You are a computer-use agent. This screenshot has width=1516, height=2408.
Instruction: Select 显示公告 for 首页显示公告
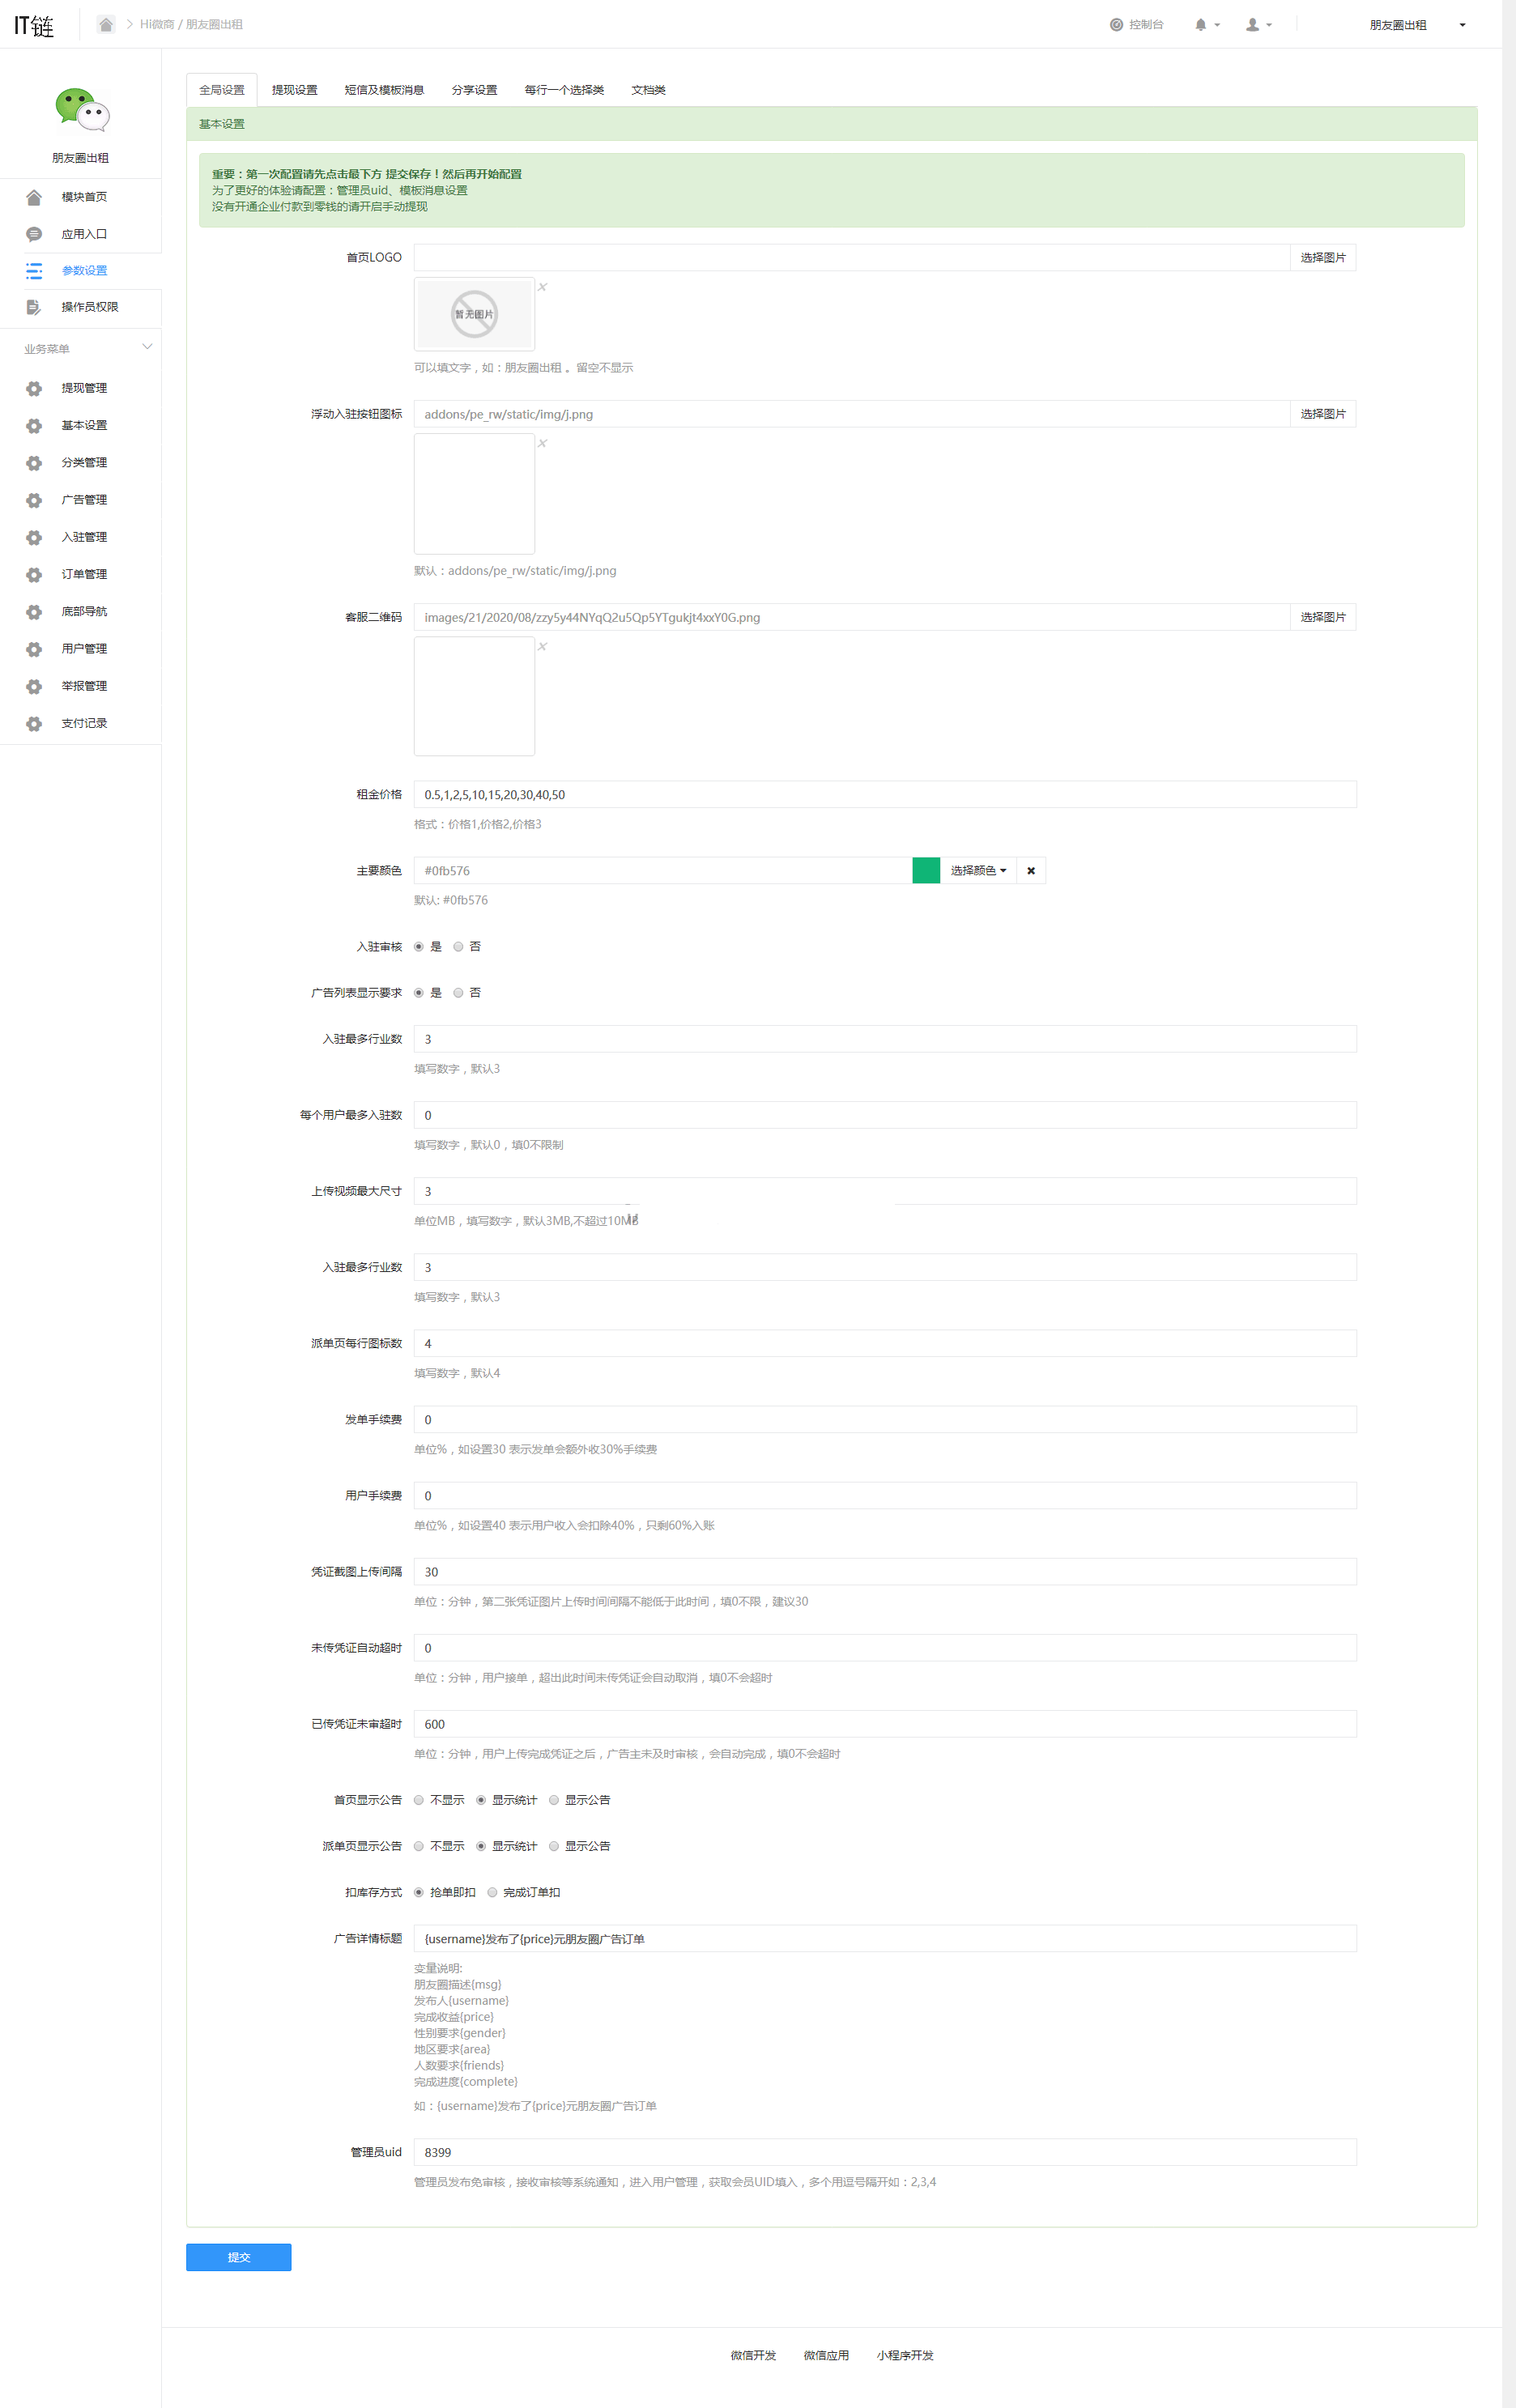click(554, 1800)
